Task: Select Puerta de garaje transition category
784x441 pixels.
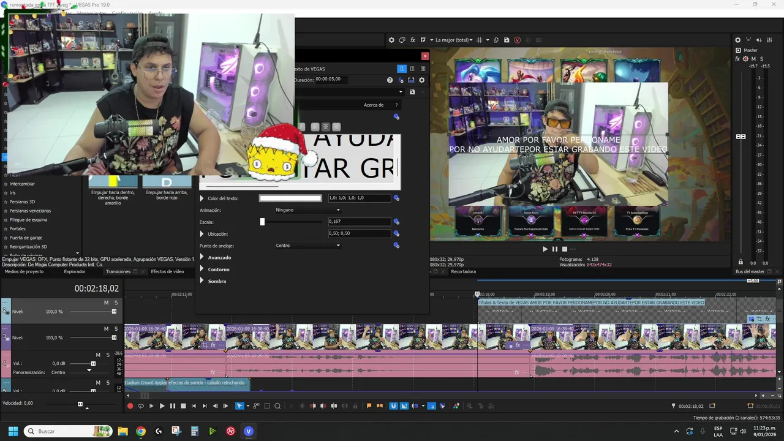Action: (x=26, y=238)
